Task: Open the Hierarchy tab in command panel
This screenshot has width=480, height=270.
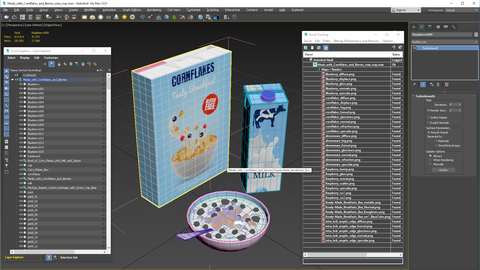Action: click(430, 27)
